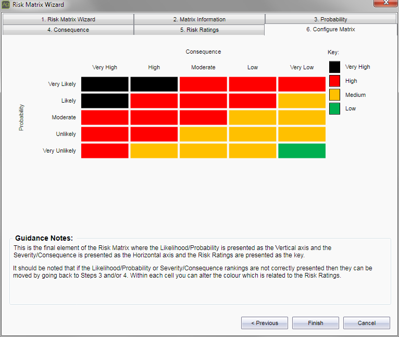Pick red cell Very Unlikely / Very High
Image resolution: width=399 pixels, height=337 pixels.
click(105, 151)
